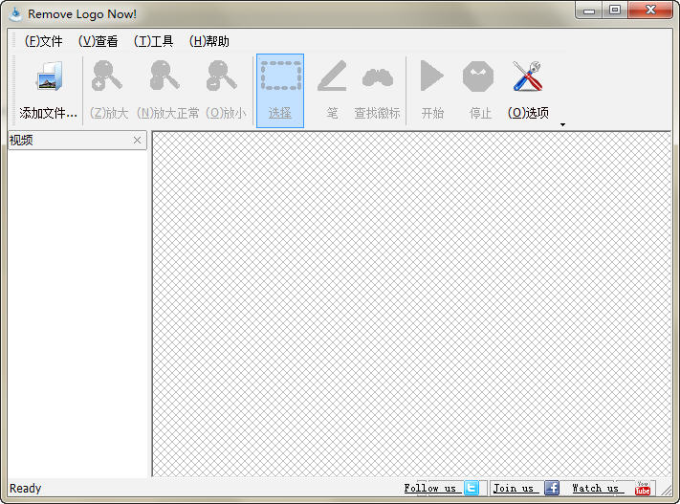Screen dimensions: 680x504
Task: Click Find Logo (查找徽标) binoculars
Action: point(377,77)
